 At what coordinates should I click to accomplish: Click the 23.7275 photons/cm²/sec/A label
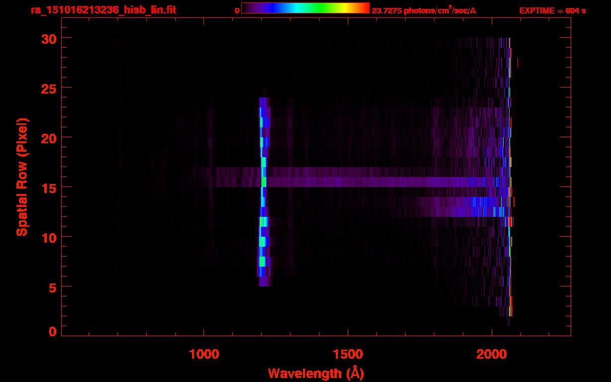pyautogui.click(x=424, y=10)
